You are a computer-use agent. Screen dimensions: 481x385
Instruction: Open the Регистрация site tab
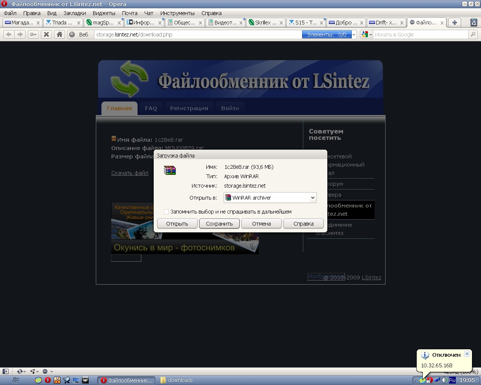[x=189, y=108]
